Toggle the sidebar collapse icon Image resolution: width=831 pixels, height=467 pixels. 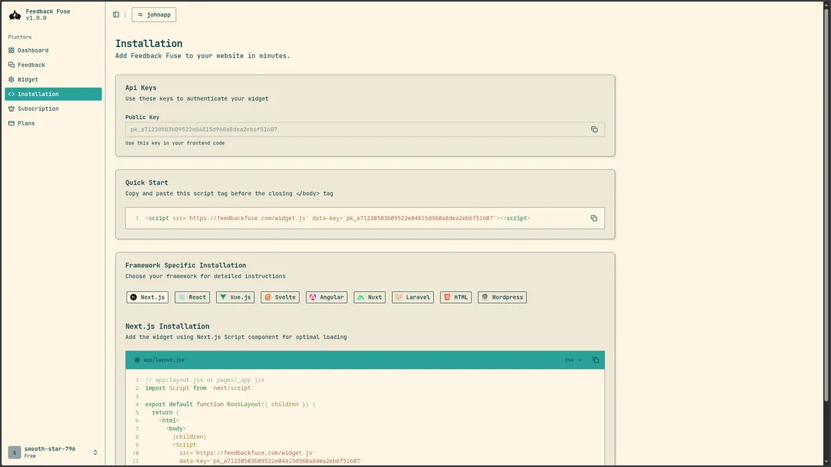click(116, 15)
